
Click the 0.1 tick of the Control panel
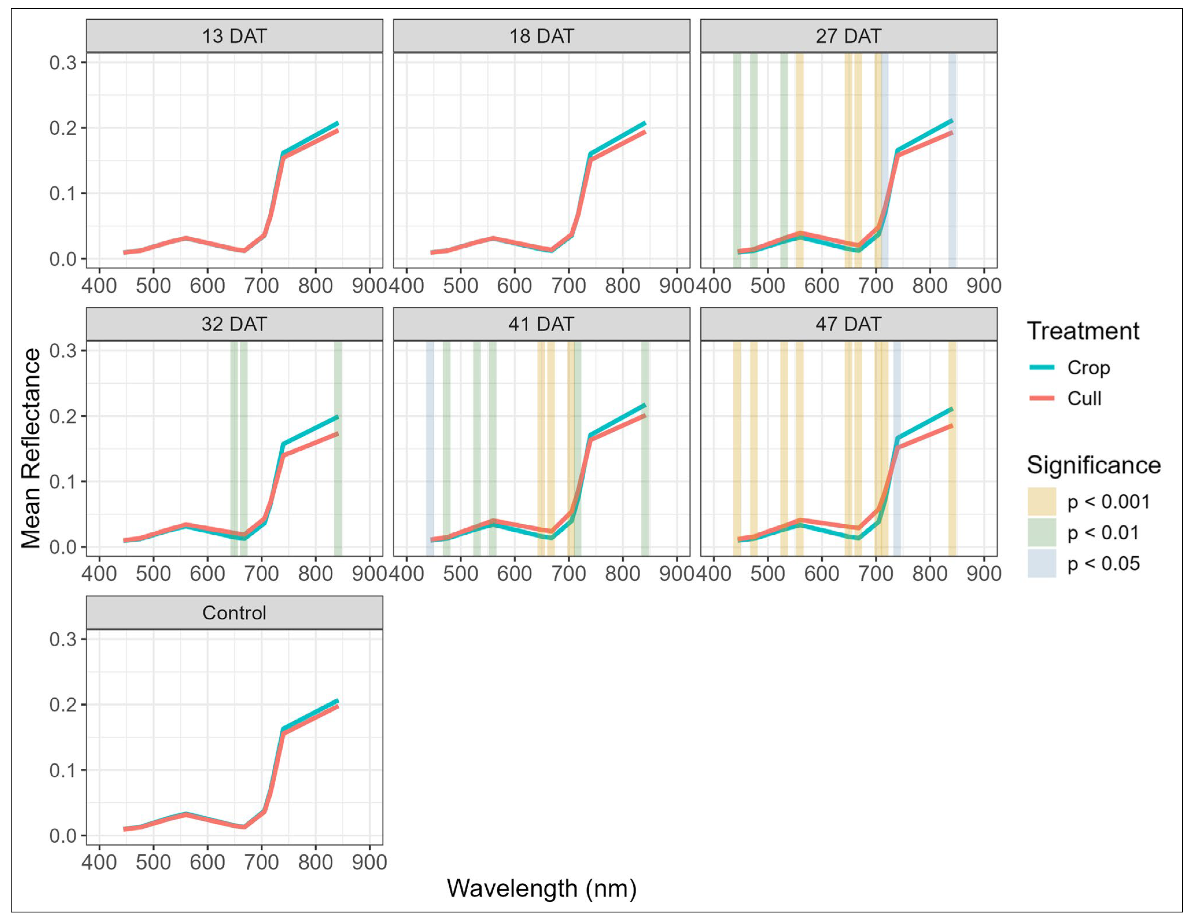pos(63,770)
